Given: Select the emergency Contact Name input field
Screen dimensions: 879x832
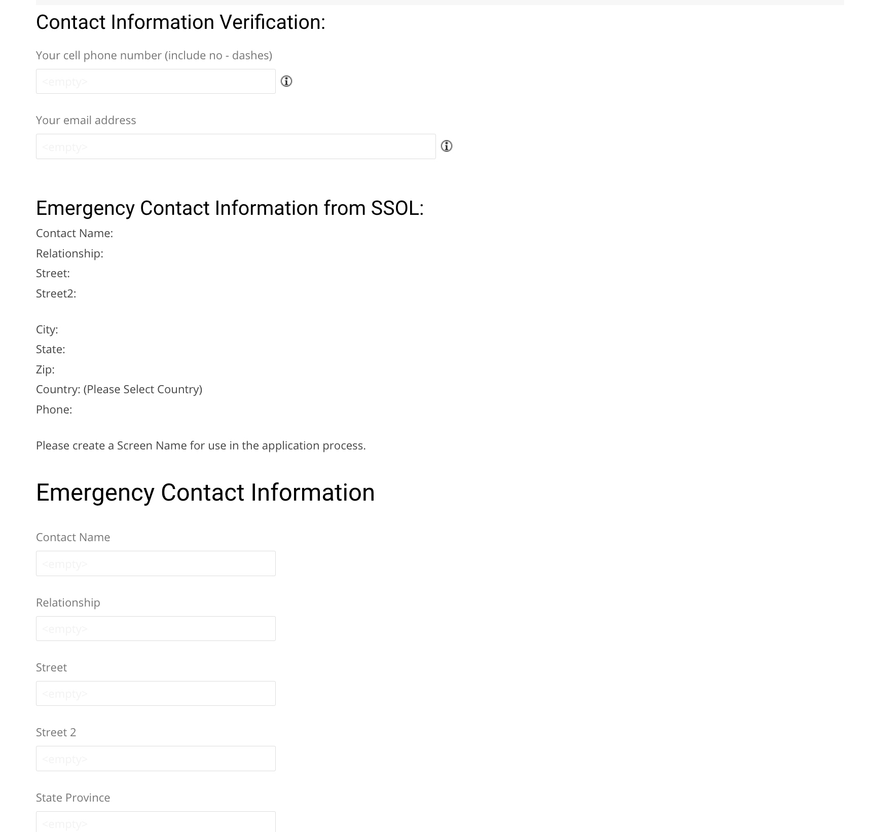Looking at the screenshot, I should click(x=156, y=563).
